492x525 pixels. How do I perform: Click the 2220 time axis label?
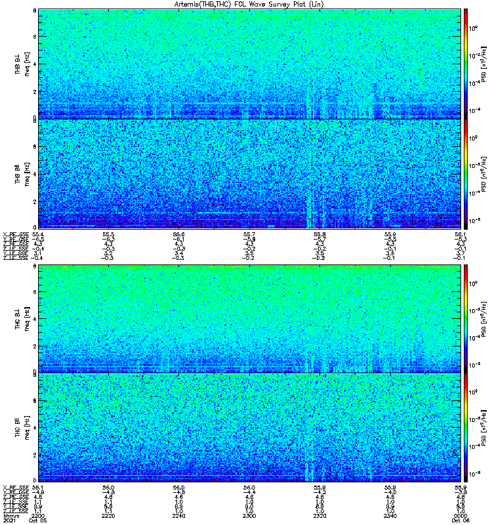108,516
